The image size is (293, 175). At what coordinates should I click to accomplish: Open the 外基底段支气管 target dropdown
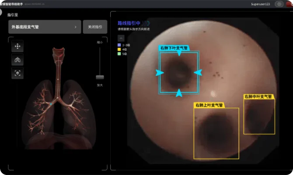[x=45, y=27]
